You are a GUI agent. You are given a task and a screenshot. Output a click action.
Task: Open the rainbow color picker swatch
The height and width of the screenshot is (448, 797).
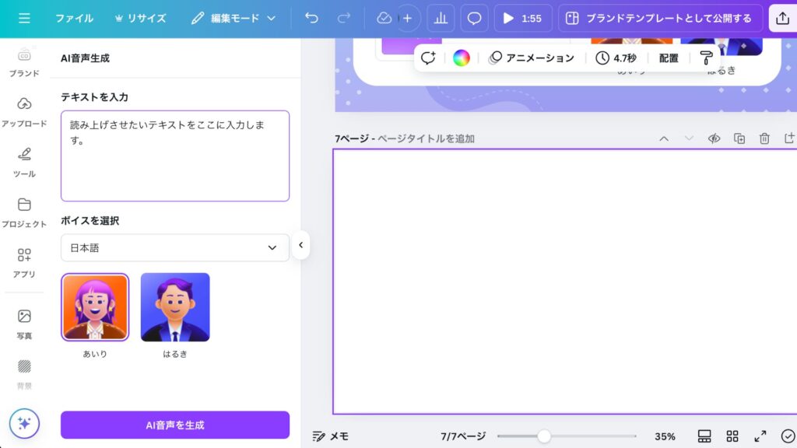(x=461, y=58)
